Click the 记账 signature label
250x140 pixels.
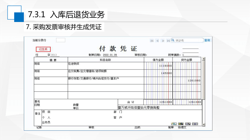[39, 127]
